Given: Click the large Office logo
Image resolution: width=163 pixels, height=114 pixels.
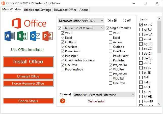Looking at the screenshot, I should coord(28,23).
